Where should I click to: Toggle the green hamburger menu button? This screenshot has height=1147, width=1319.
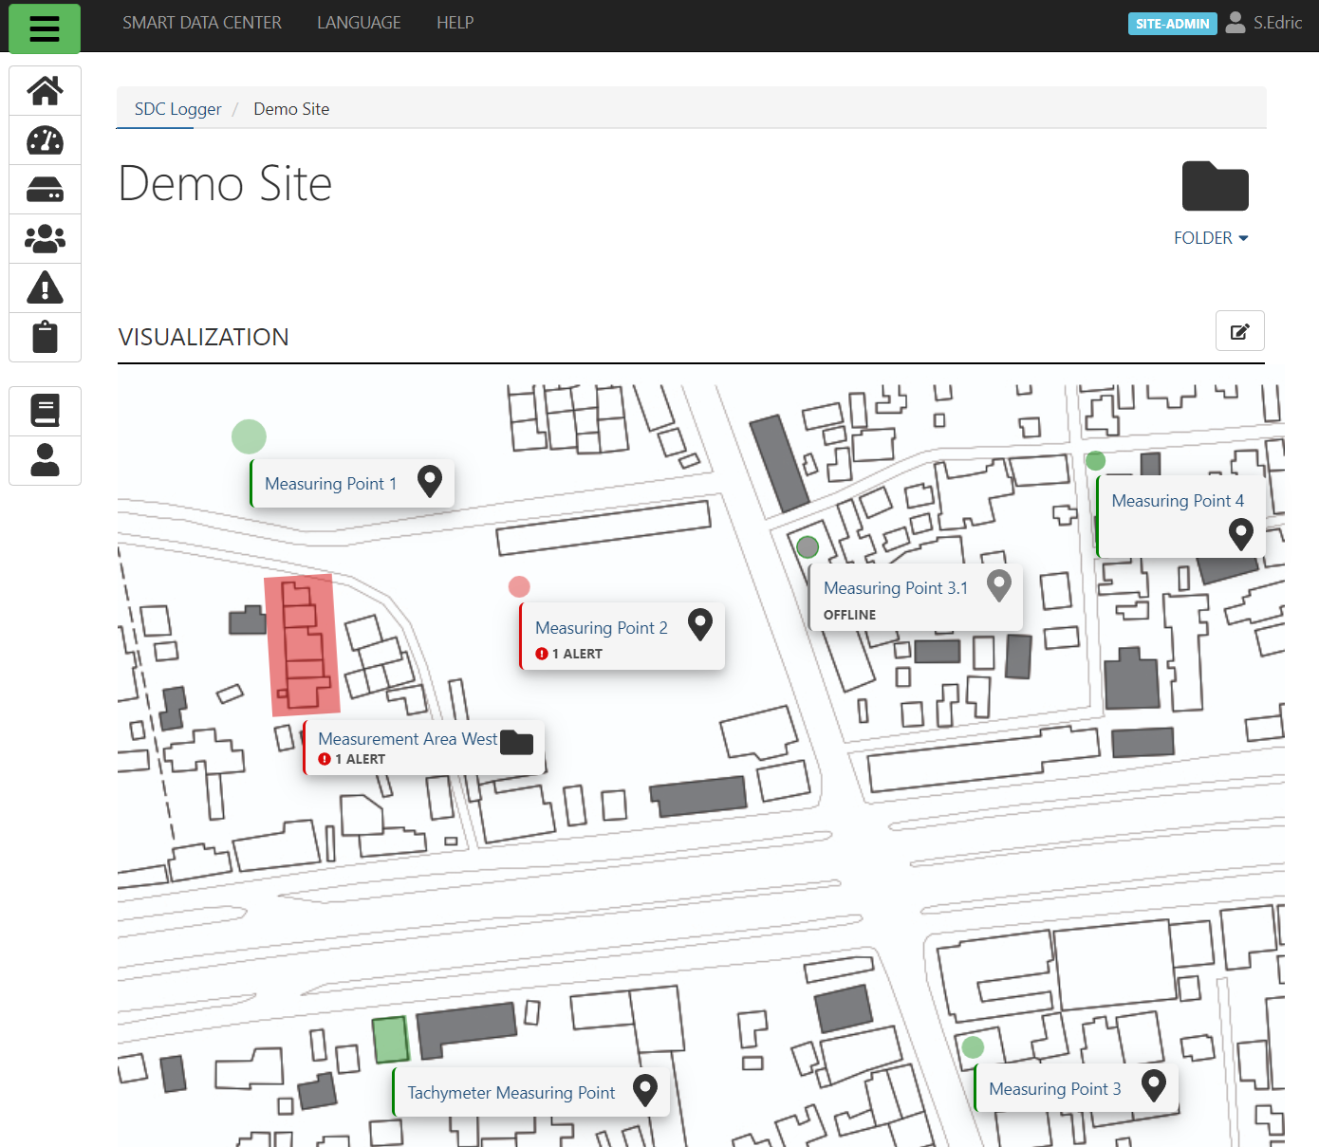[45, 28]
